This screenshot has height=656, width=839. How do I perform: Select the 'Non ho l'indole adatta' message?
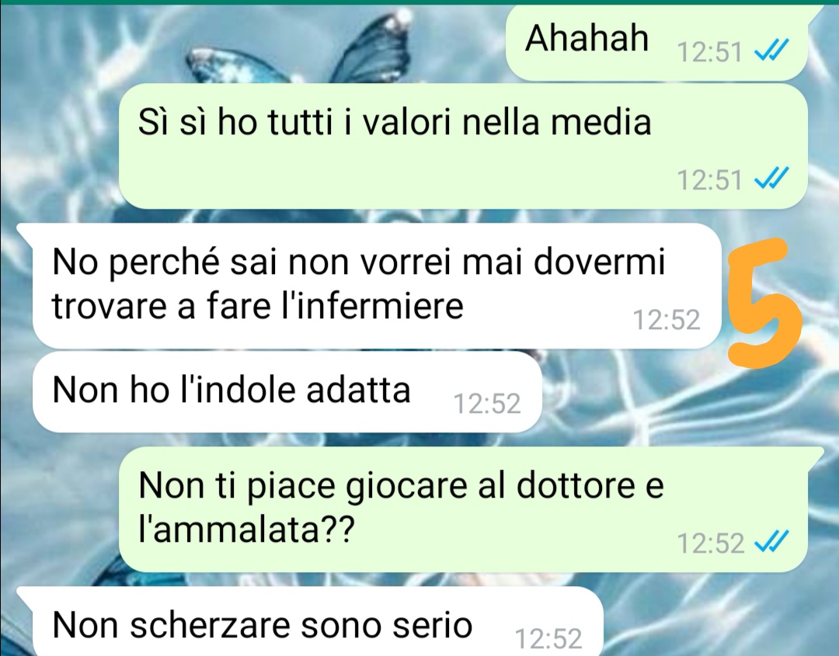tap(287, 392)
